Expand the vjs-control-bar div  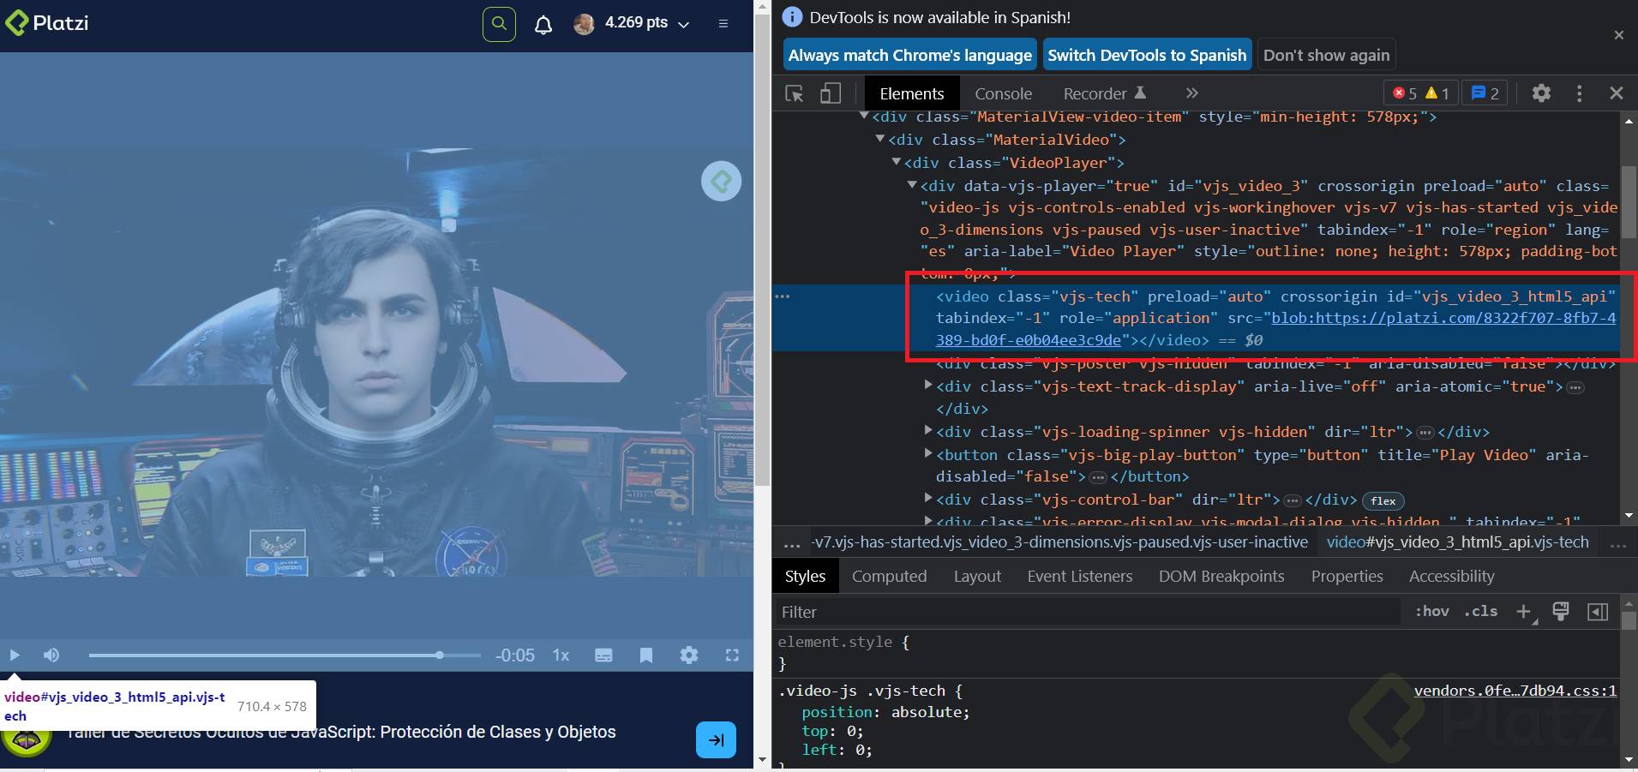pos(928,499)
